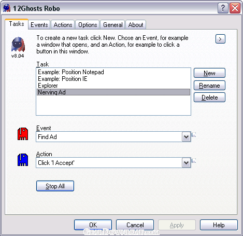
Task: Click the blue ghost Action icon
Action: click(23, 160)
